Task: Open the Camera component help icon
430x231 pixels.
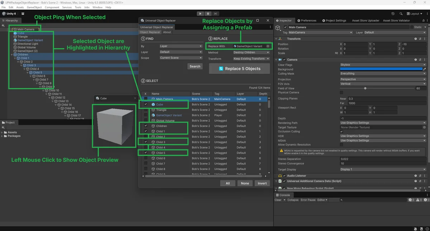Action: coord(416,59)
